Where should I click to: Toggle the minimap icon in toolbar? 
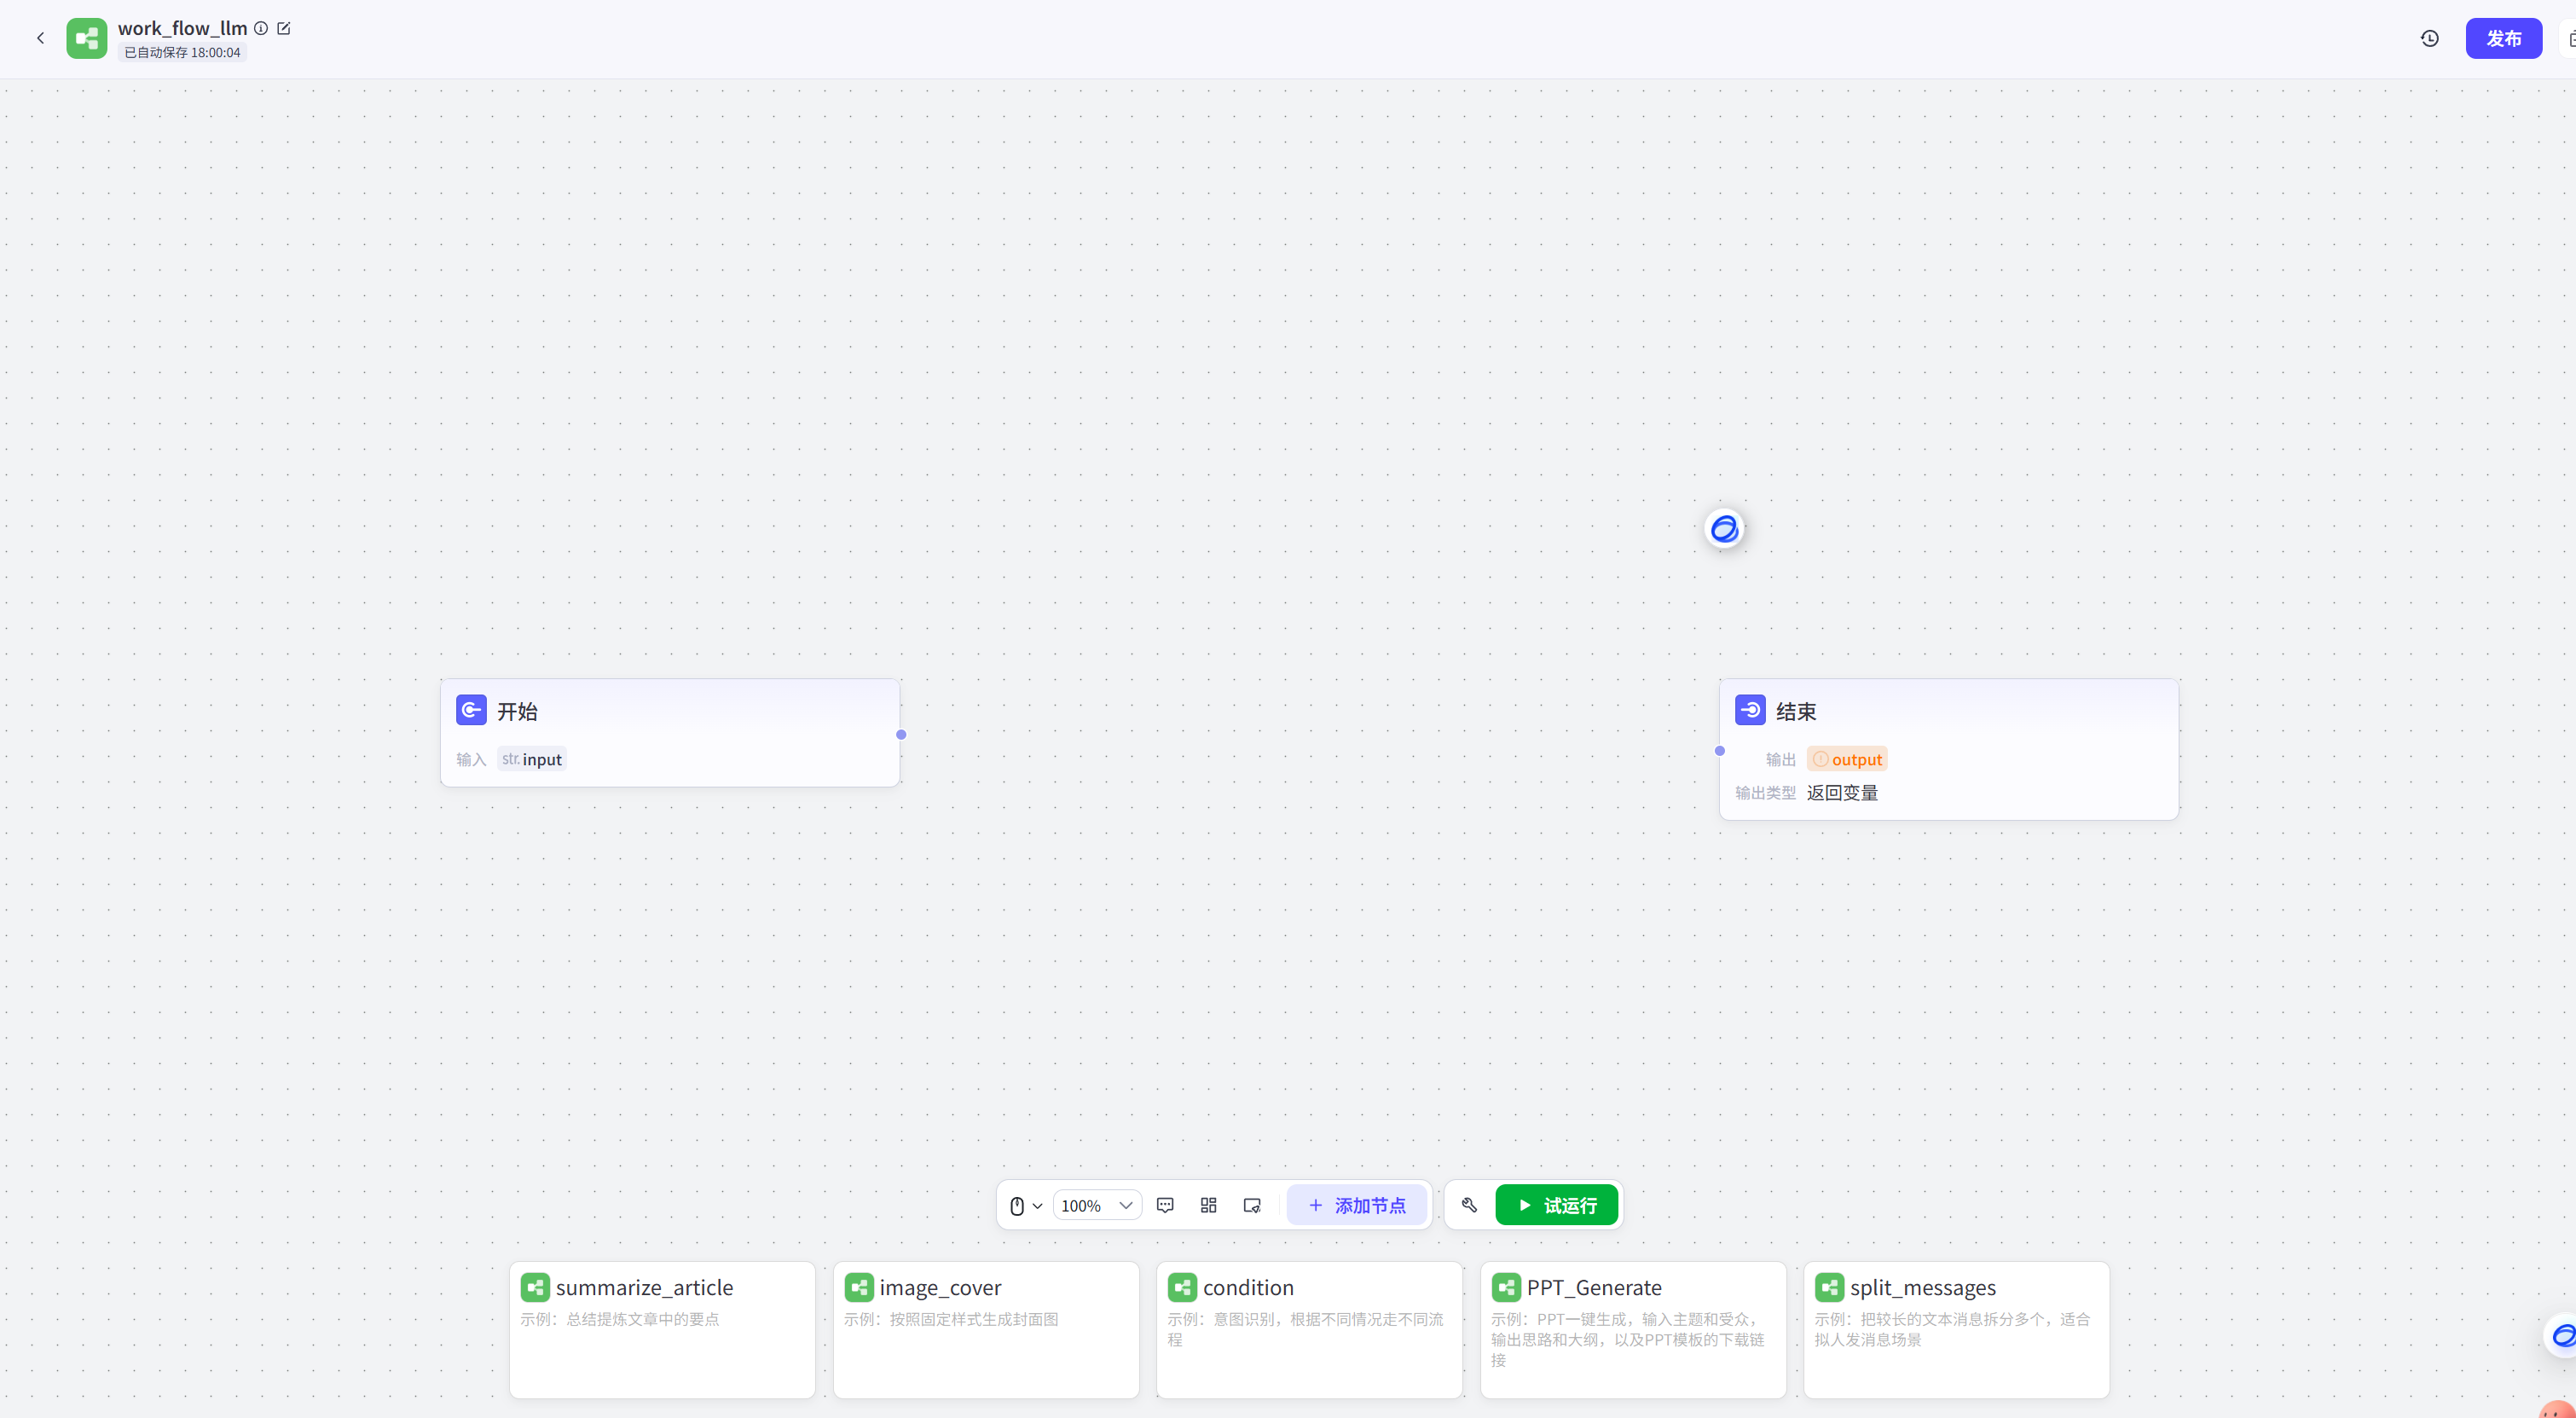tap(1251, 1205)
